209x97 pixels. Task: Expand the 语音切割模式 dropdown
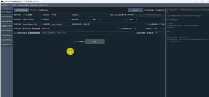click(x=114, y=24)
